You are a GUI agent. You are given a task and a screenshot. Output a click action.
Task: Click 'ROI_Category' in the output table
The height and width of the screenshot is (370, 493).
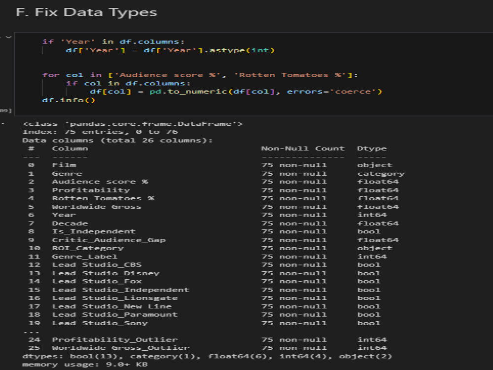click(x=88, y=248)
